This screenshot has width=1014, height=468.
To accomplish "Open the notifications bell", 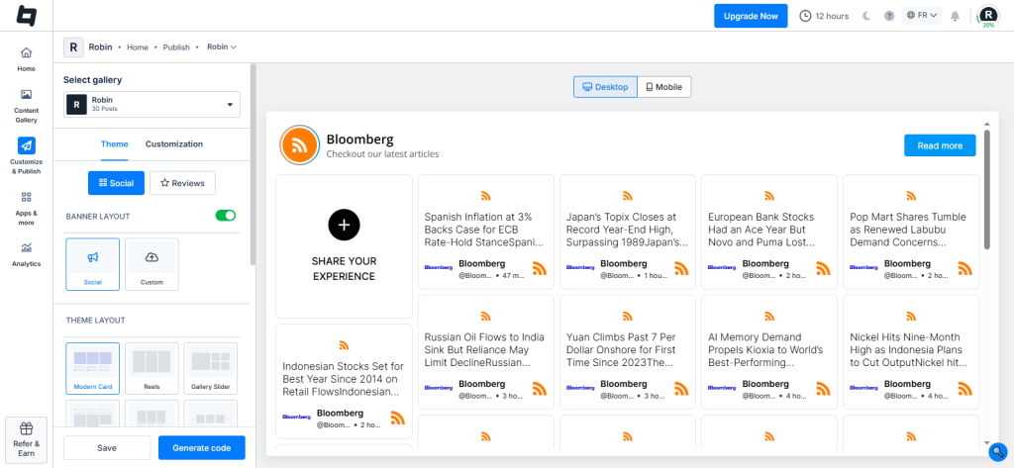I will pyautogui.click(x=955, y=16).
